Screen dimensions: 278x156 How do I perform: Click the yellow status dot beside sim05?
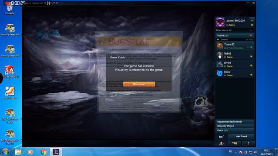pyautogui.click(x=251, y=65)
